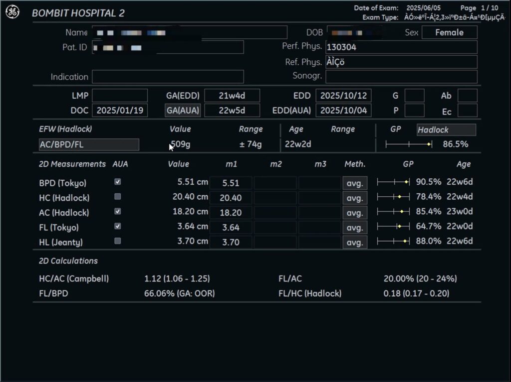Click the GE logo icon
Screen dimensions: 511x382
pyautogui.click(x=12, y=12)
